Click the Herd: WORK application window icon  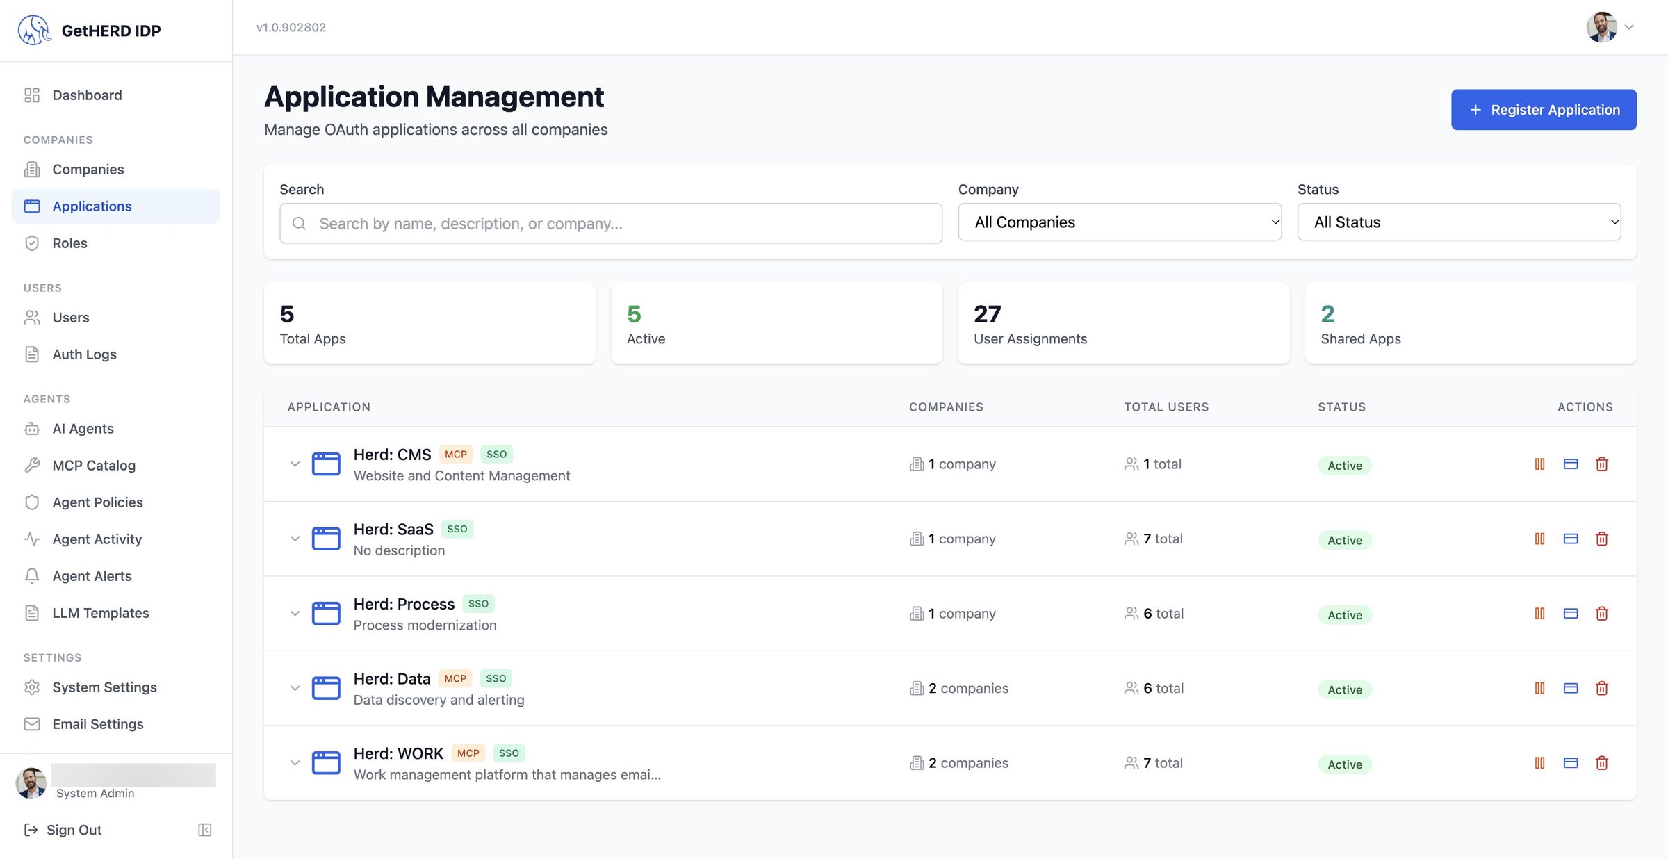[326, 762]
